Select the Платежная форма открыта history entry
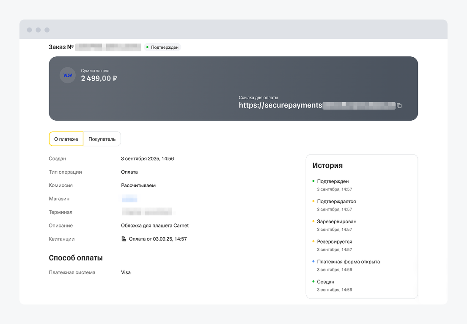This screenshot has height=324, width=467. click(348, 262)
